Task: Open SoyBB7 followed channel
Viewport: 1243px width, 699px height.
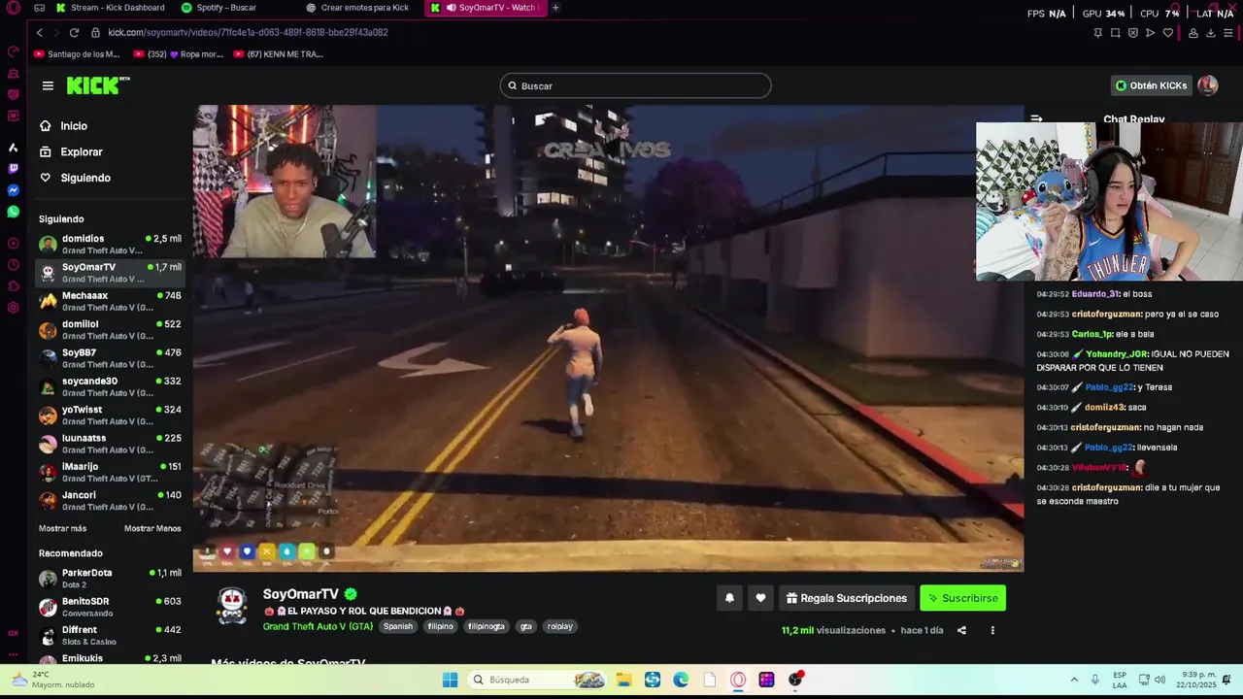Action: click(x=110, y=358)
